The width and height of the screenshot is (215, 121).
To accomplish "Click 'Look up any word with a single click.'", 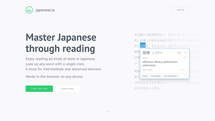I will 55,64.
